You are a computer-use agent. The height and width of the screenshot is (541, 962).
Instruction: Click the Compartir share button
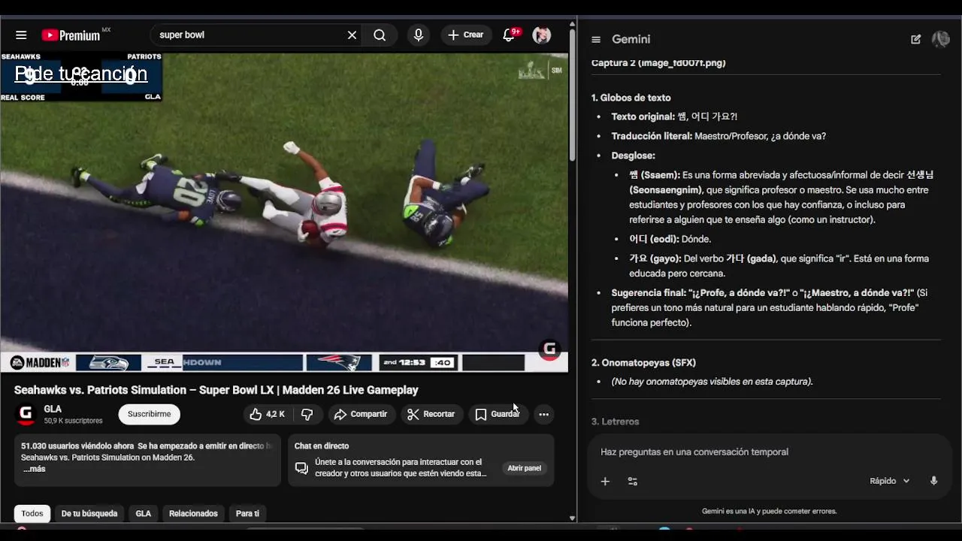click(x=361, y=414)
